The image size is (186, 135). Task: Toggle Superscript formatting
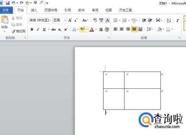coord(66,29)
